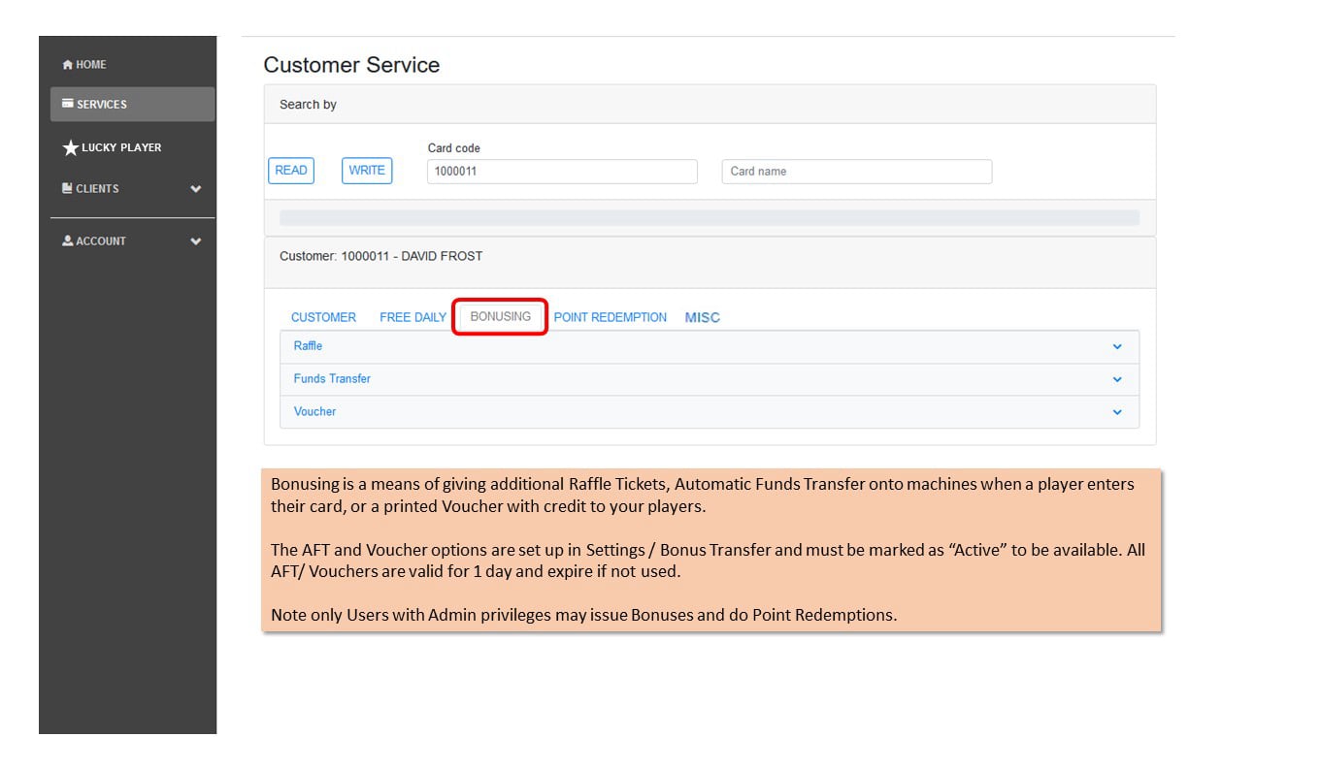Expand the Voucher section chevron
The height and width of the screenshot is (770, 1321).
click(1117, 412)
